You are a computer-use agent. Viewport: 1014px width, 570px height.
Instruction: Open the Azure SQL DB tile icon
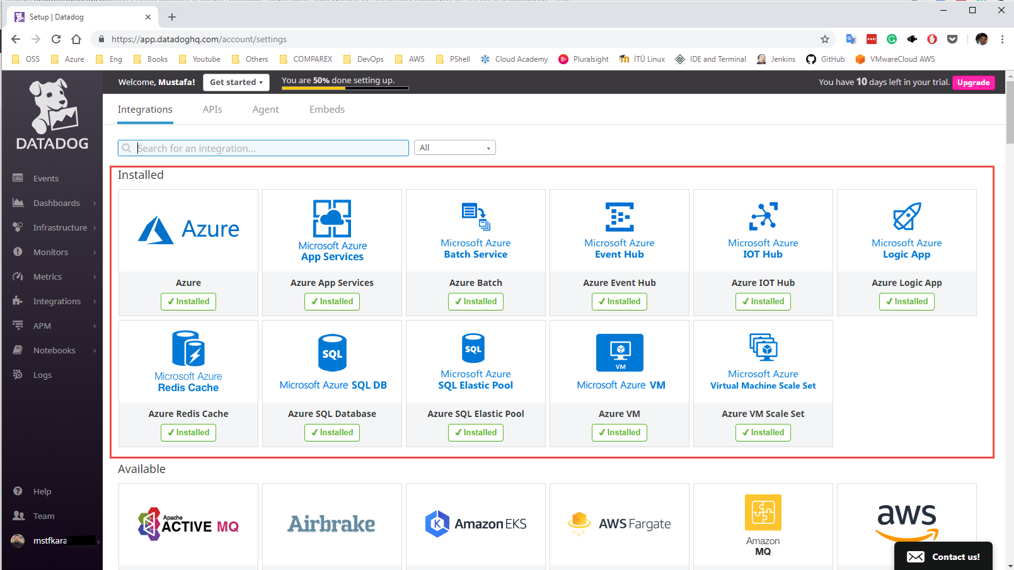coord(332,353)
